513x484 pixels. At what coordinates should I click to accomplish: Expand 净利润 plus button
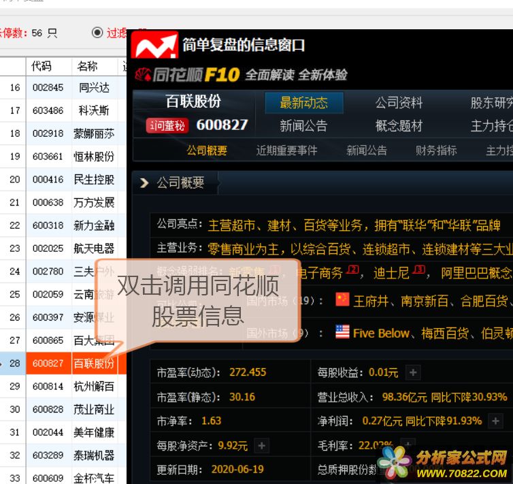click(x=495, y=421)
